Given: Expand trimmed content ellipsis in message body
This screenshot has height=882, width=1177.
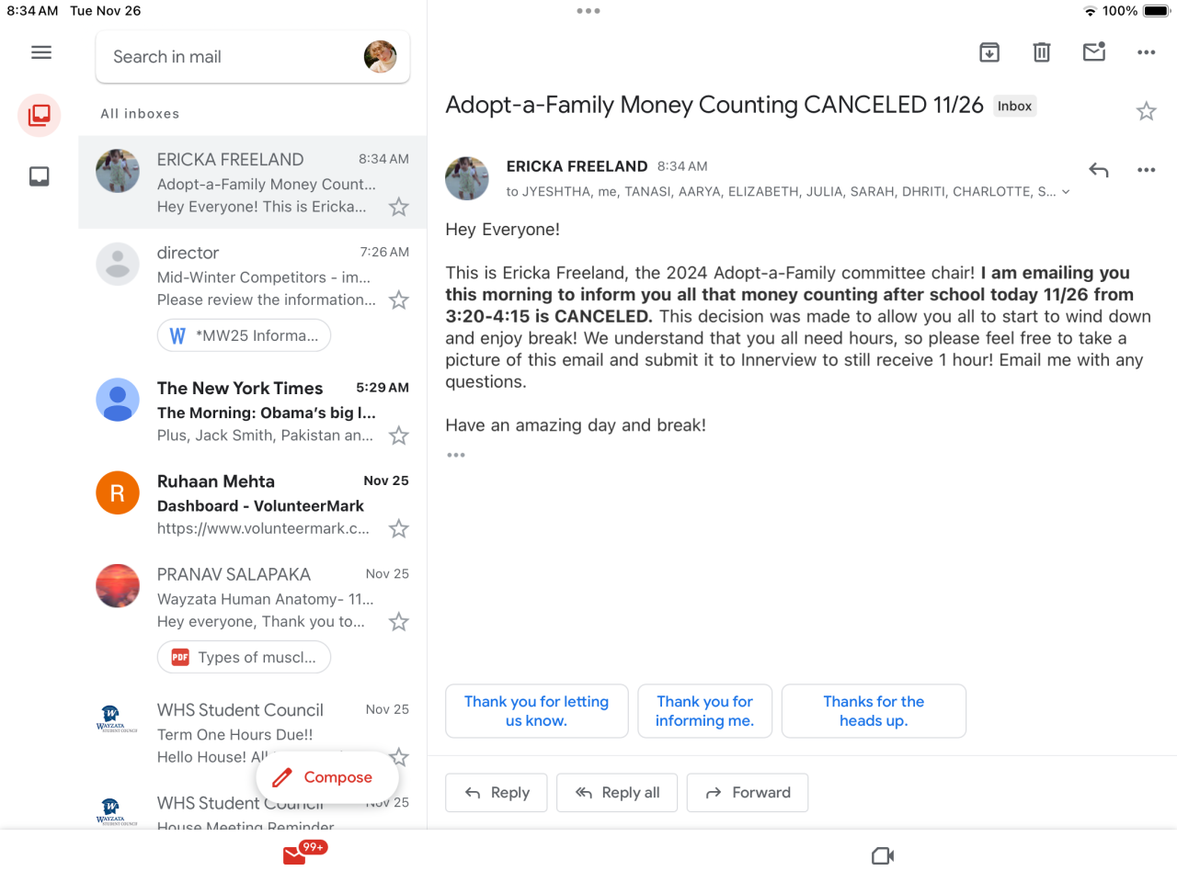Looking at the screenshot, I should coord(456,455).
